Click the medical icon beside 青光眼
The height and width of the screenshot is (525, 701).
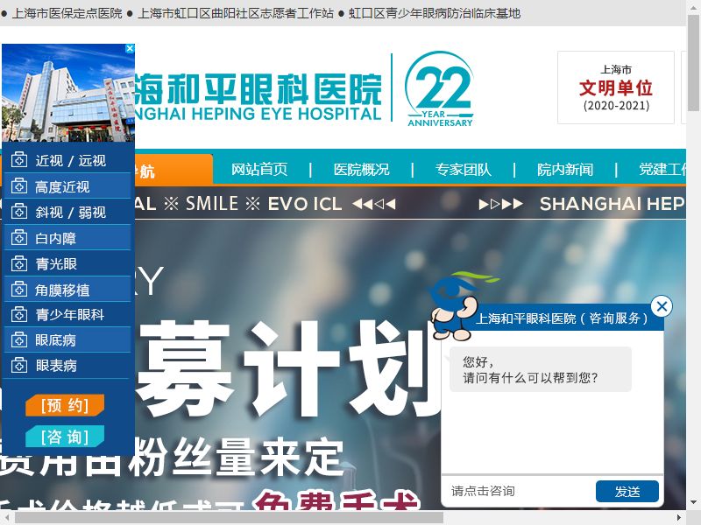point(18,263)
